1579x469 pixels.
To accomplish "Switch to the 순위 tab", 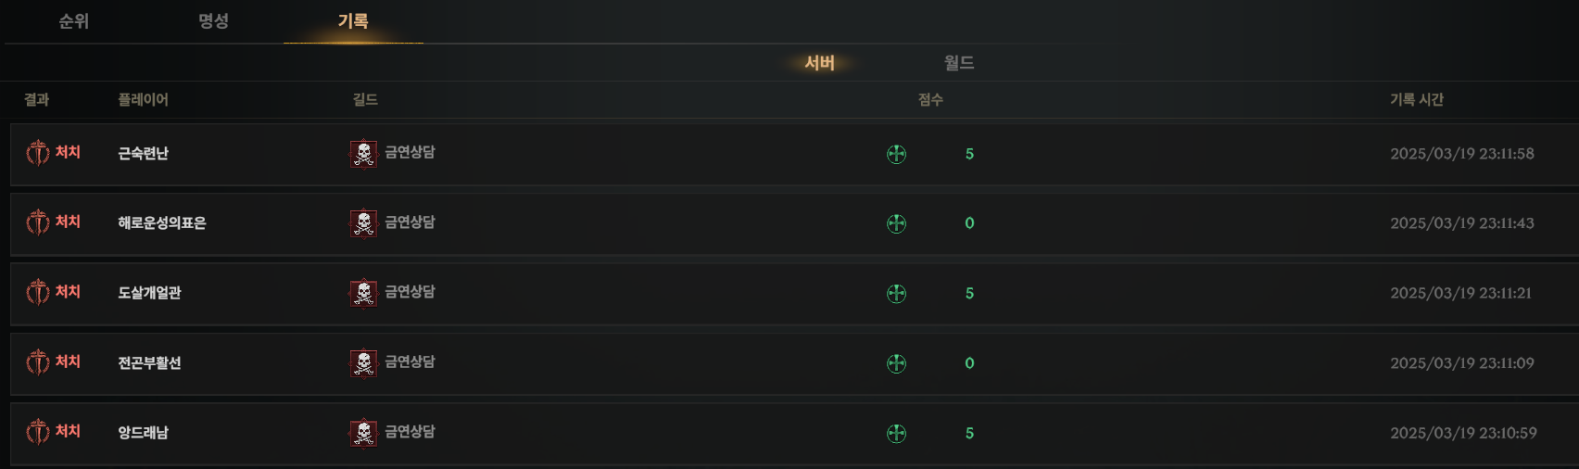I will (74, 21).
